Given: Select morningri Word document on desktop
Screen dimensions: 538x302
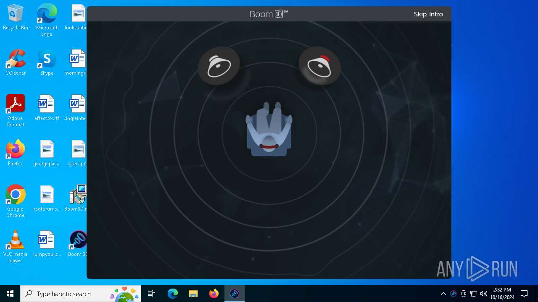Looking at the screenshot, I should (76, 62).
